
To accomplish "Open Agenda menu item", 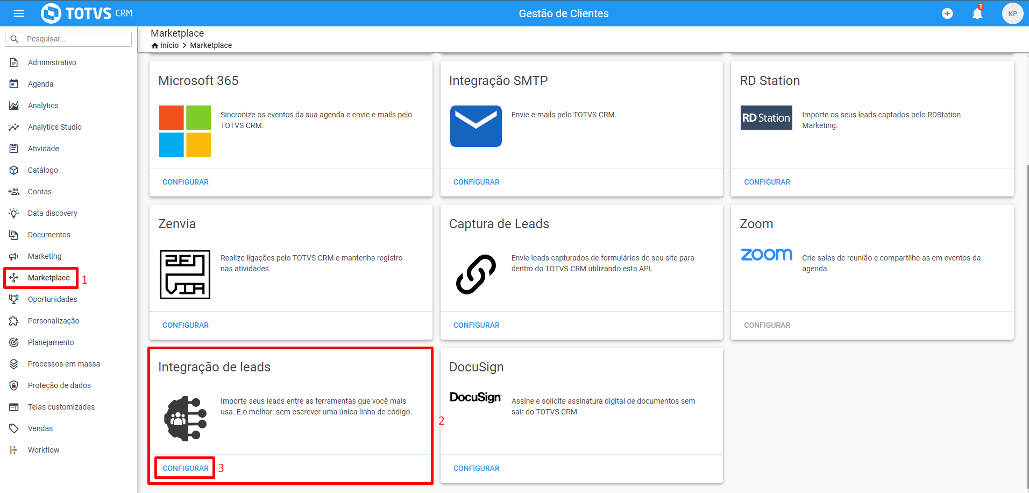I will (41, 84).
